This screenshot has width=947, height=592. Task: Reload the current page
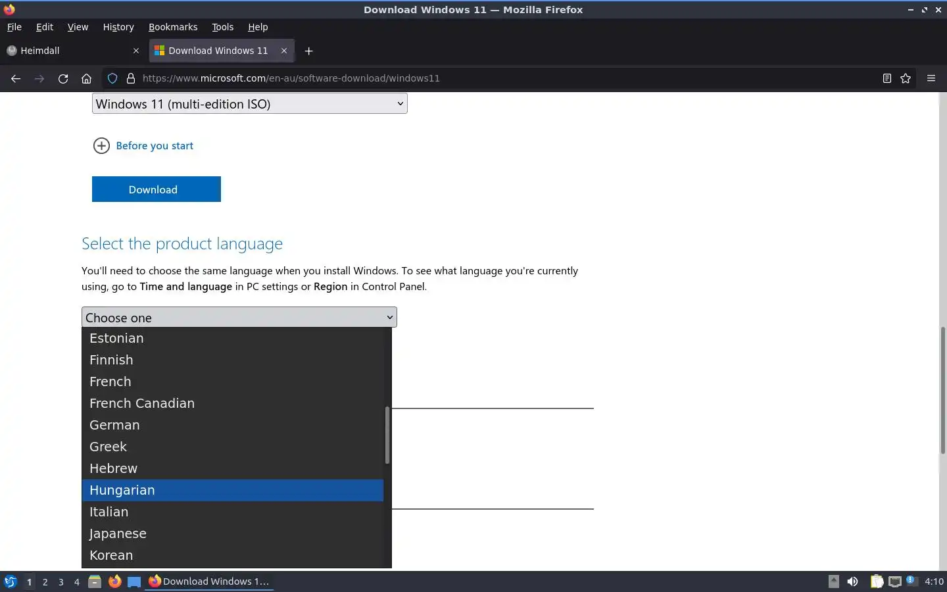63,78
